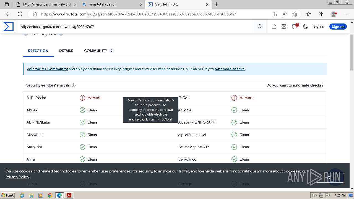This screenshot has height=199, width=354.
Task: Switch to virus total - Search tab
Action: click(112, 4)
